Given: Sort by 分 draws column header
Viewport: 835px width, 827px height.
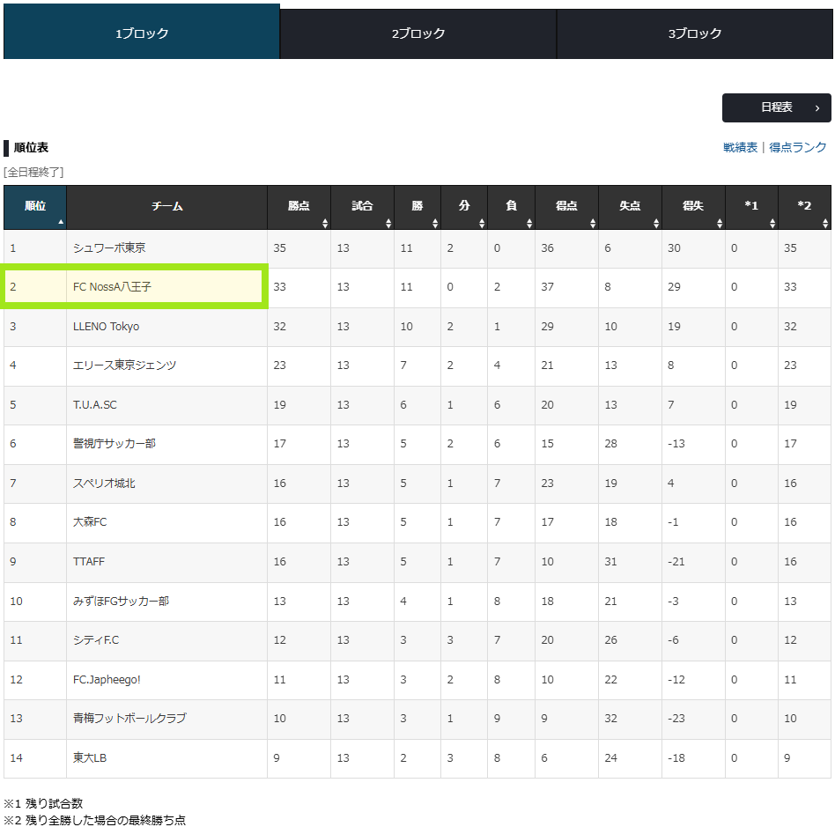Looking at the screenshot, I should coord(464,207).
